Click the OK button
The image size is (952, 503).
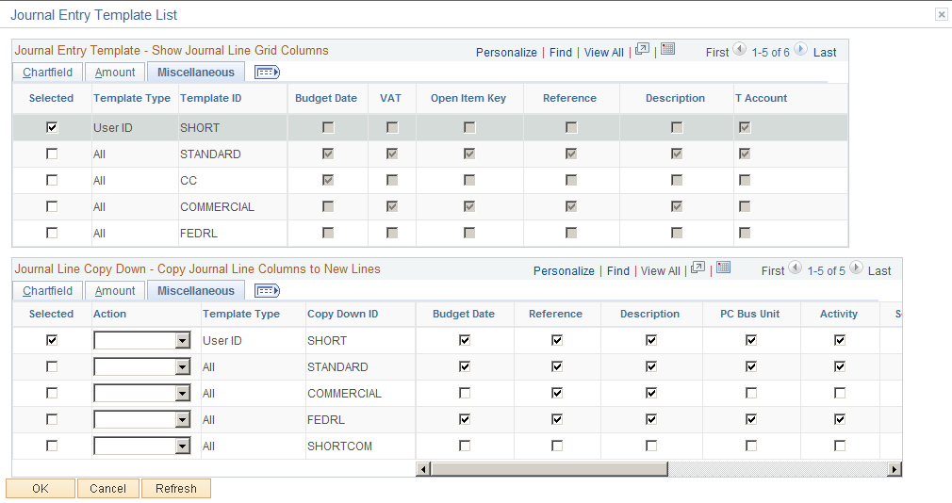pos(41,489)
